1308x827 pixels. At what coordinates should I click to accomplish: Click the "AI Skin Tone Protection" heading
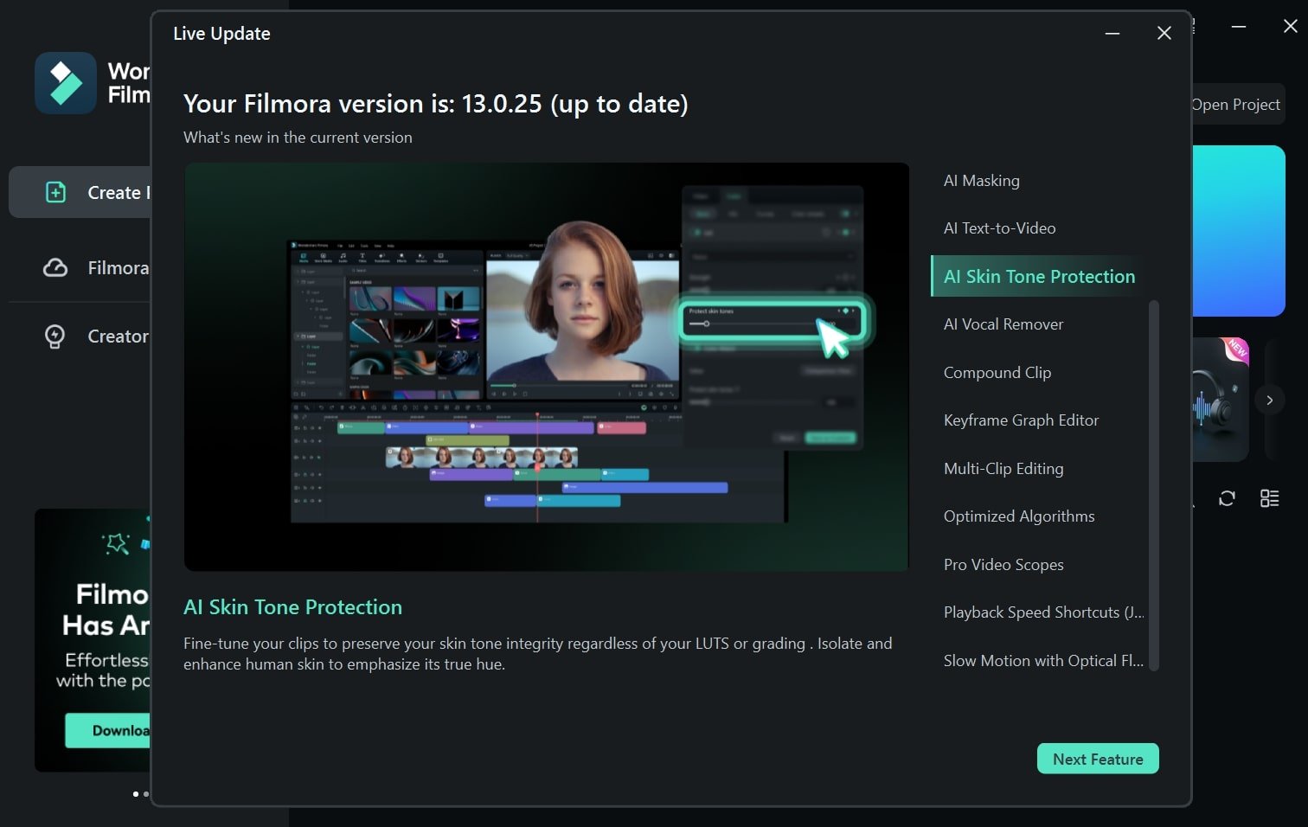292,607
